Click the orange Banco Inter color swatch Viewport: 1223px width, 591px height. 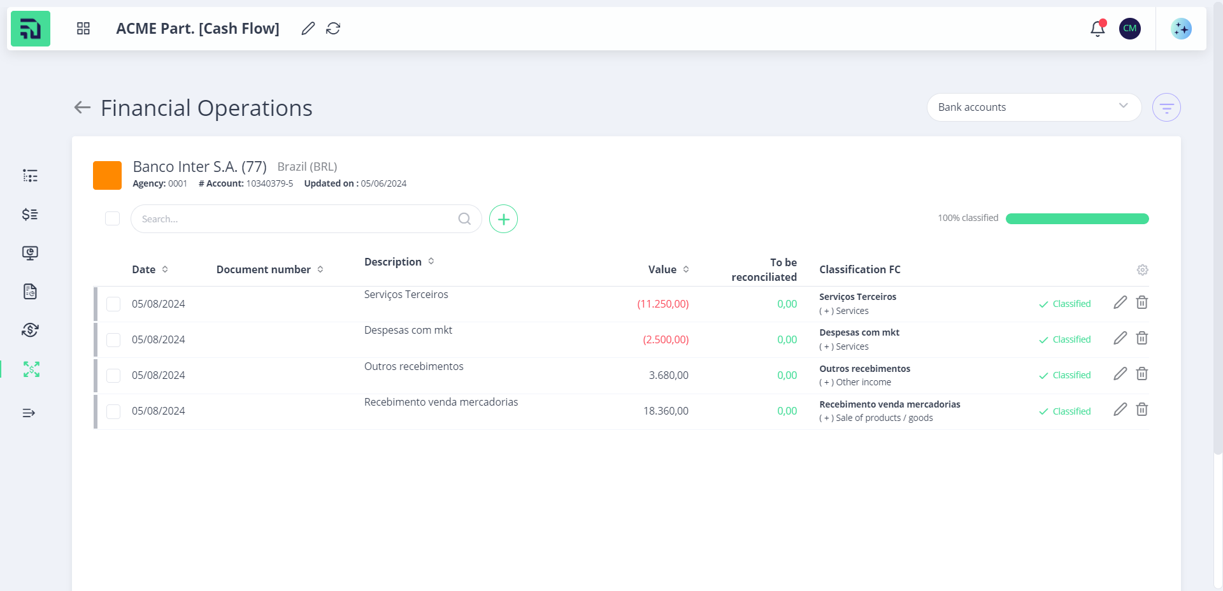[x=107, y=175]
